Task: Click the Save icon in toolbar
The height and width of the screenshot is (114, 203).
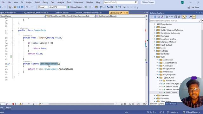Action: (19, 7)
